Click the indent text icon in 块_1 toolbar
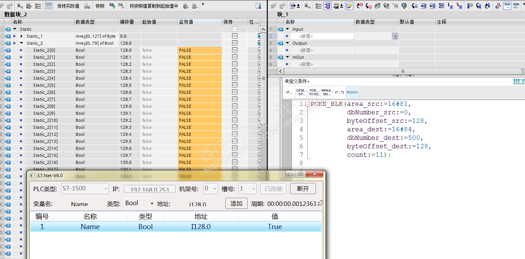Image resolution: width=525 pixels, height=259 pixels. 423,6
